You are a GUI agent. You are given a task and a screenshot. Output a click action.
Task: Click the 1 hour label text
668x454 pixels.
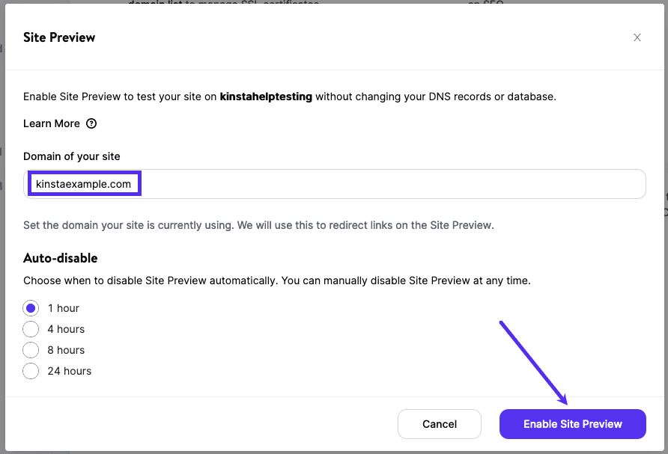pyautogui.click(x=64, y=308)
